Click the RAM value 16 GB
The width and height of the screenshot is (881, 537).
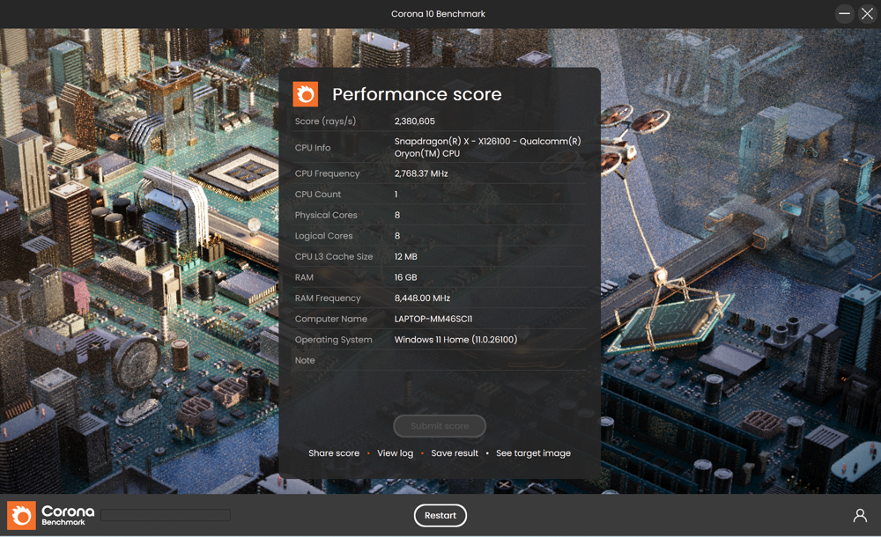[x=405, y=277]
